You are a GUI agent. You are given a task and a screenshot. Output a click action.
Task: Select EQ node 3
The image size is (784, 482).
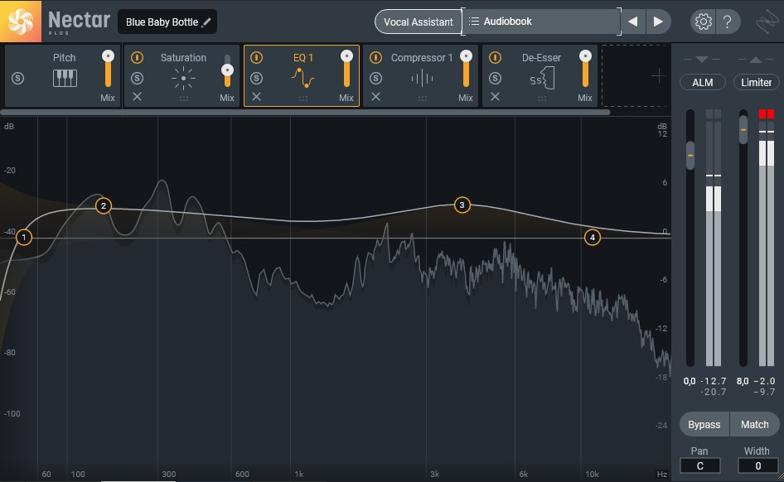pos(462,205)
